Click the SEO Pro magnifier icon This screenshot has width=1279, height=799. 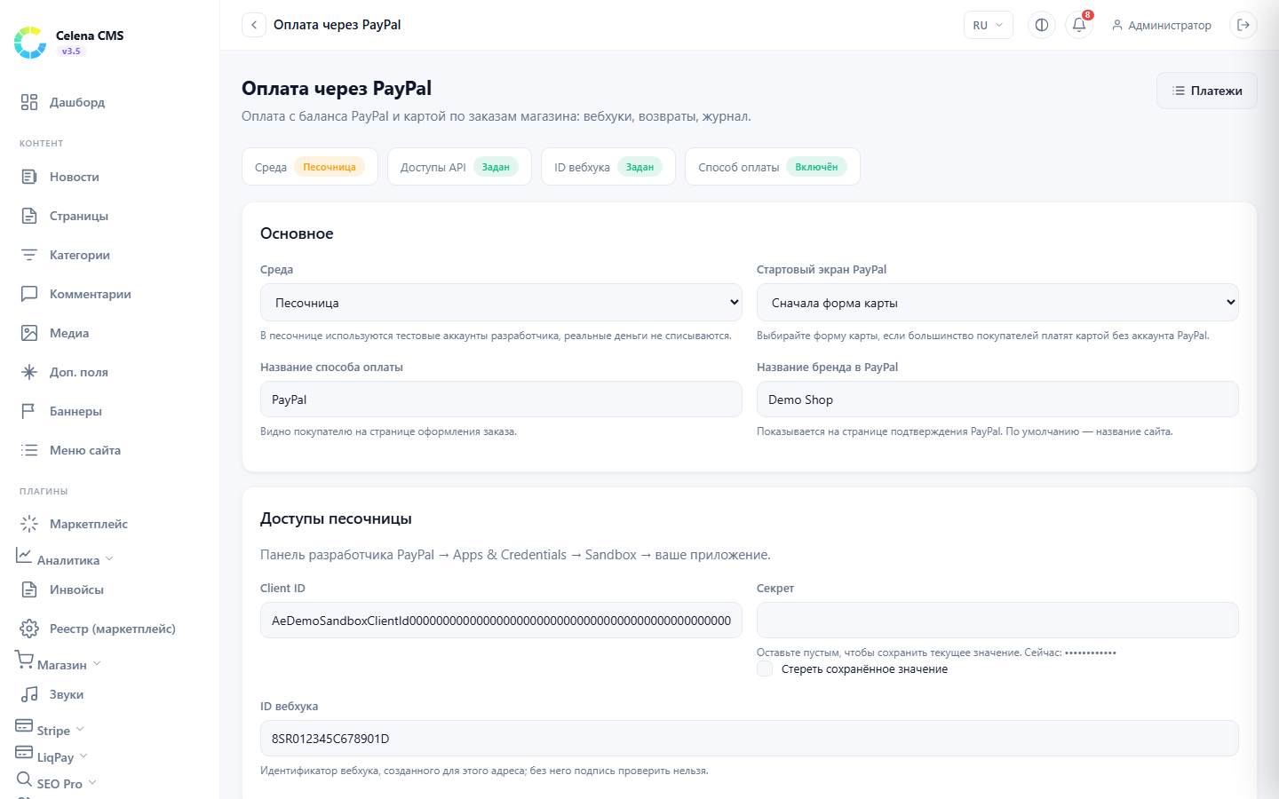click(24, 779)
